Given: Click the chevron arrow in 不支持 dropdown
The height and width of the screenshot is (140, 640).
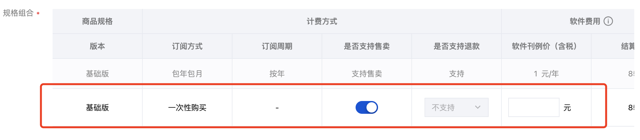Looking at the screenshot, I should 477,107.
